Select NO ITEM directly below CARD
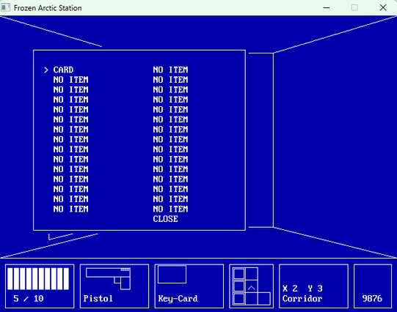 (x=70, y=80)
